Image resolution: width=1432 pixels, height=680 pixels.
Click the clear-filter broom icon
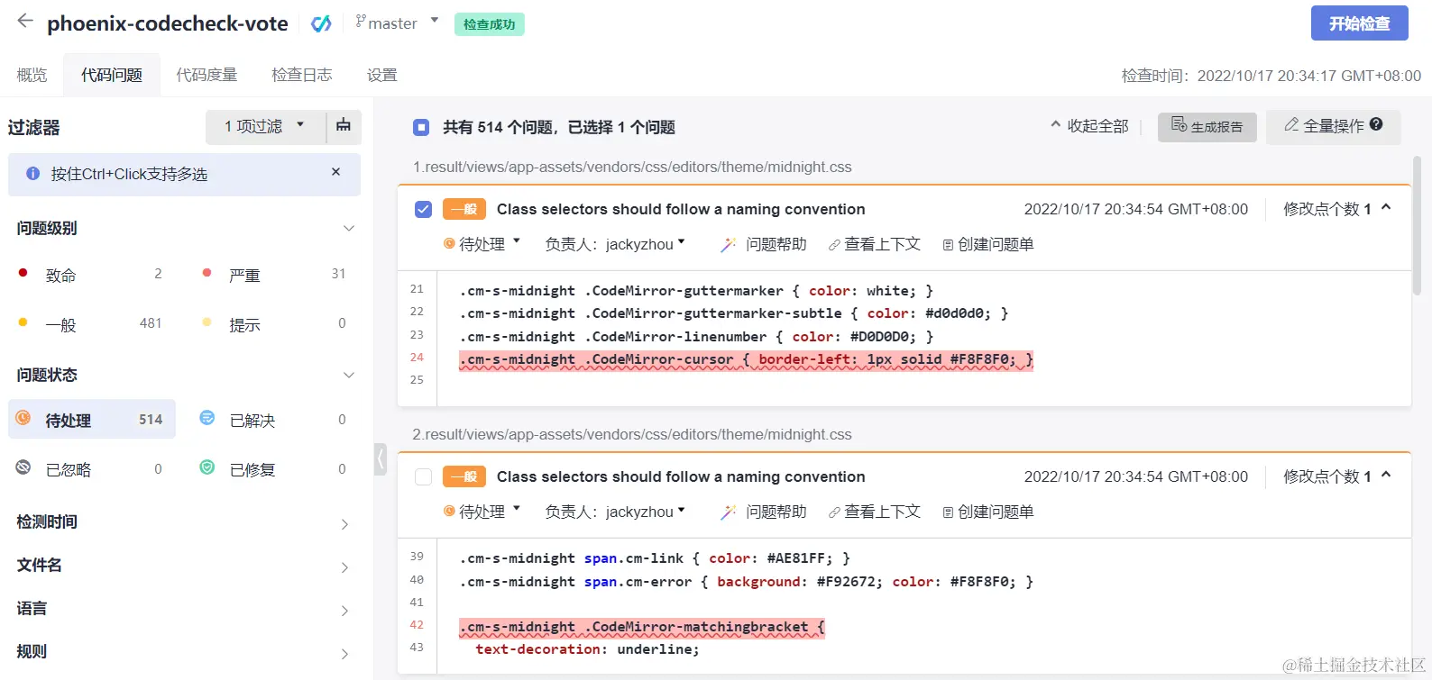click(x=344, y=126)
